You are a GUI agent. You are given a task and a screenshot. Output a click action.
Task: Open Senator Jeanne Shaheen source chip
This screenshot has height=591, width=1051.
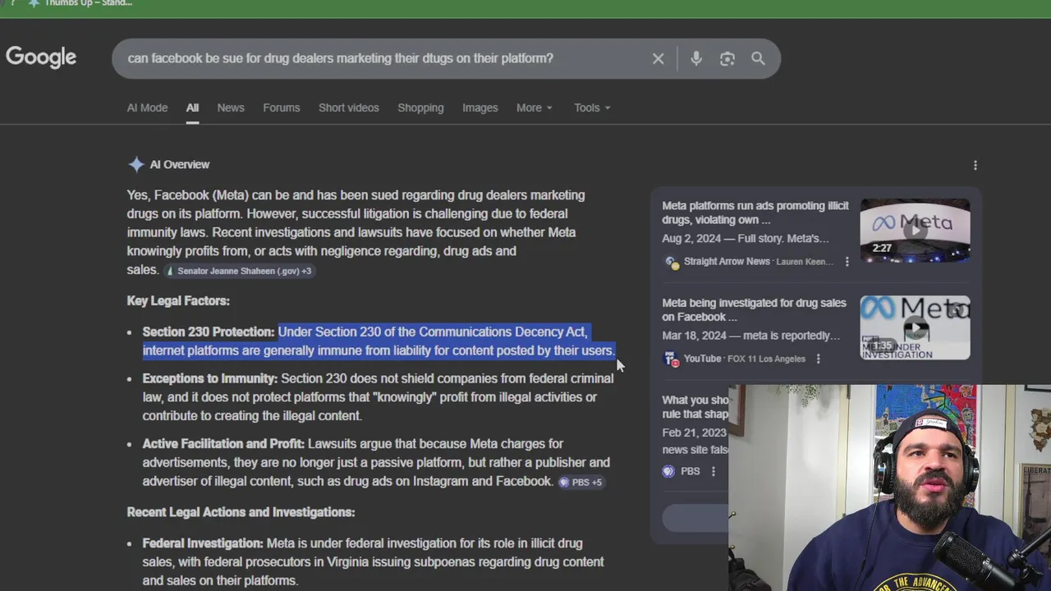click(x=239, y=271)
